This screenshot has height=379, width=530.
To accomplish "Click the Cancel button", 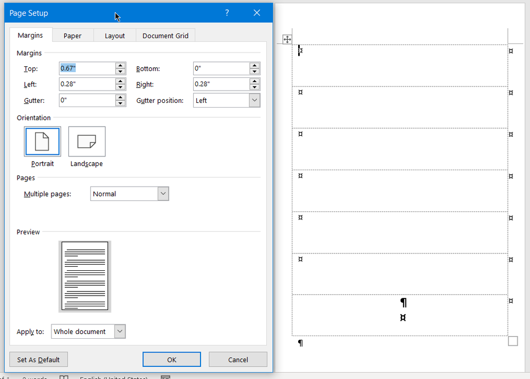I will point(238,359).
